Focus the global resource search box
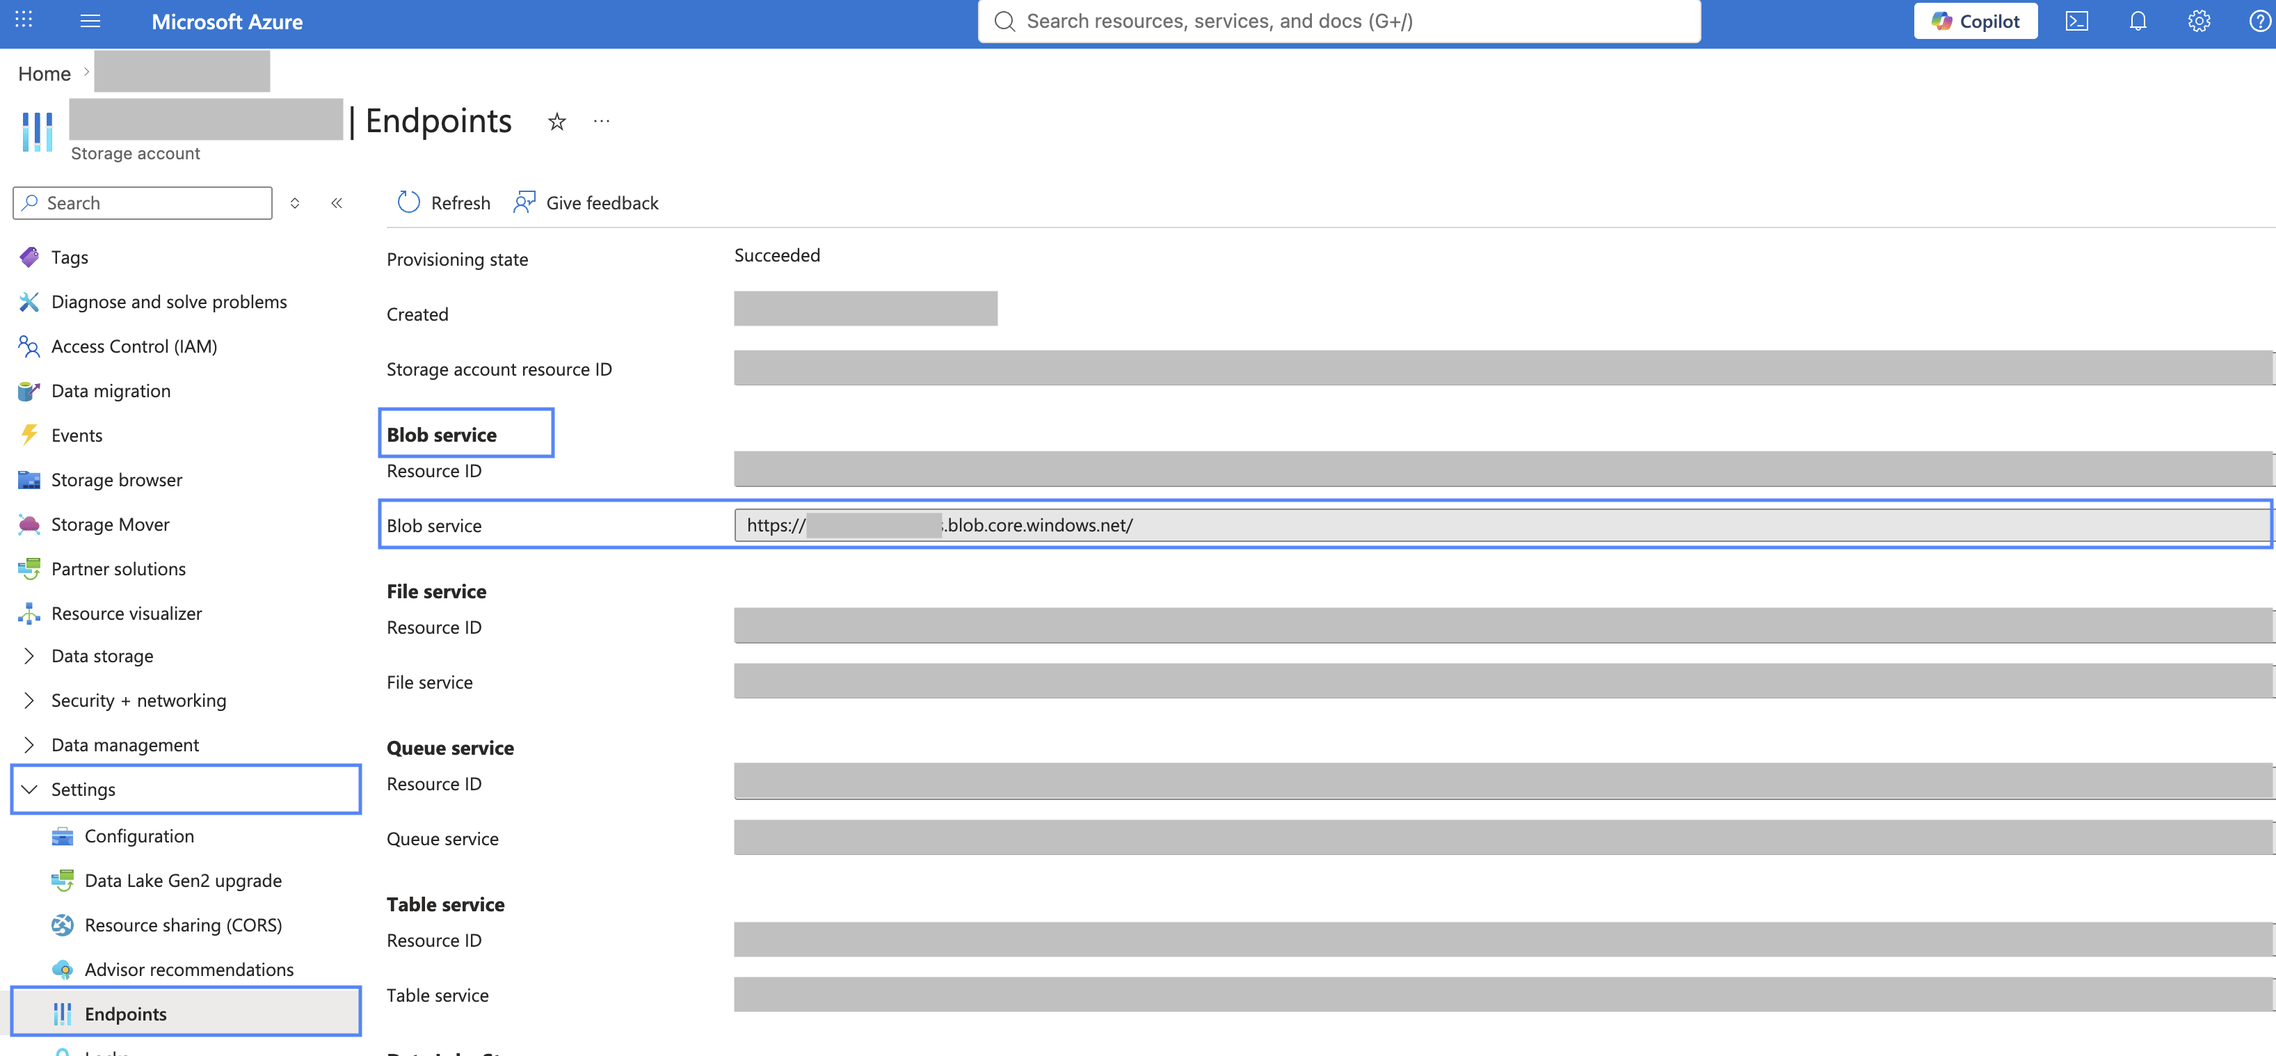Viewport: 2276px width, 1056px height. 1338,21
